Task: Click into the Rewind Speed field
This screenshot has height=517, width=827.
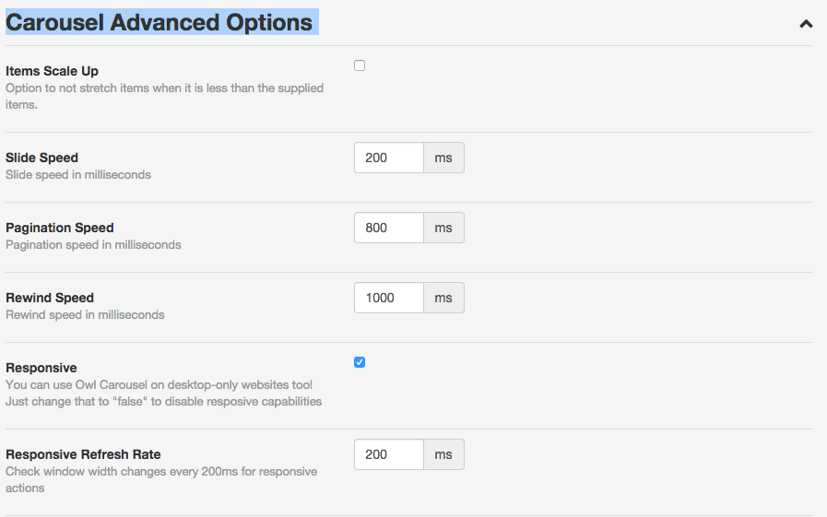Action: click(389, 298)
